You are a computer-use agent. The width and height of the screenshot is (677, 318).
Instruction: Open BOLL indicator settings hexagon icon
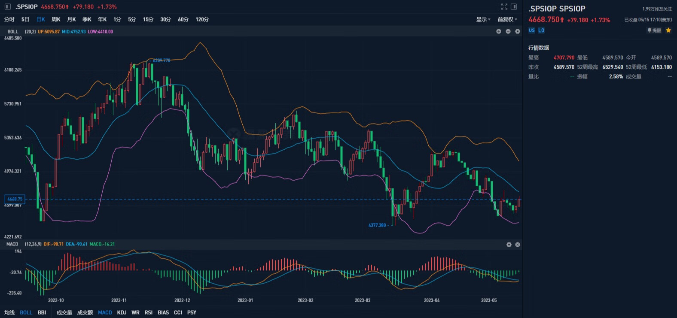click(518, 31)
